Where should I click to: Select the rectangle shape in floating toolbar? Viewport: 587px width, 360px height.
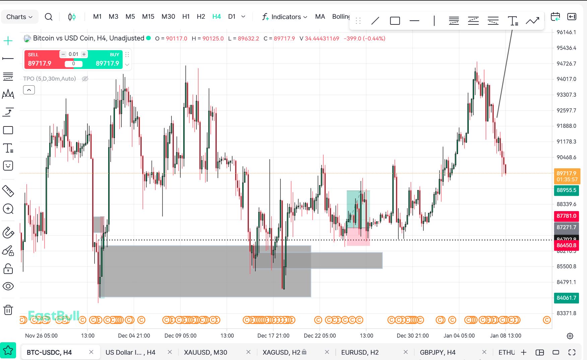(x=395, y=21)
